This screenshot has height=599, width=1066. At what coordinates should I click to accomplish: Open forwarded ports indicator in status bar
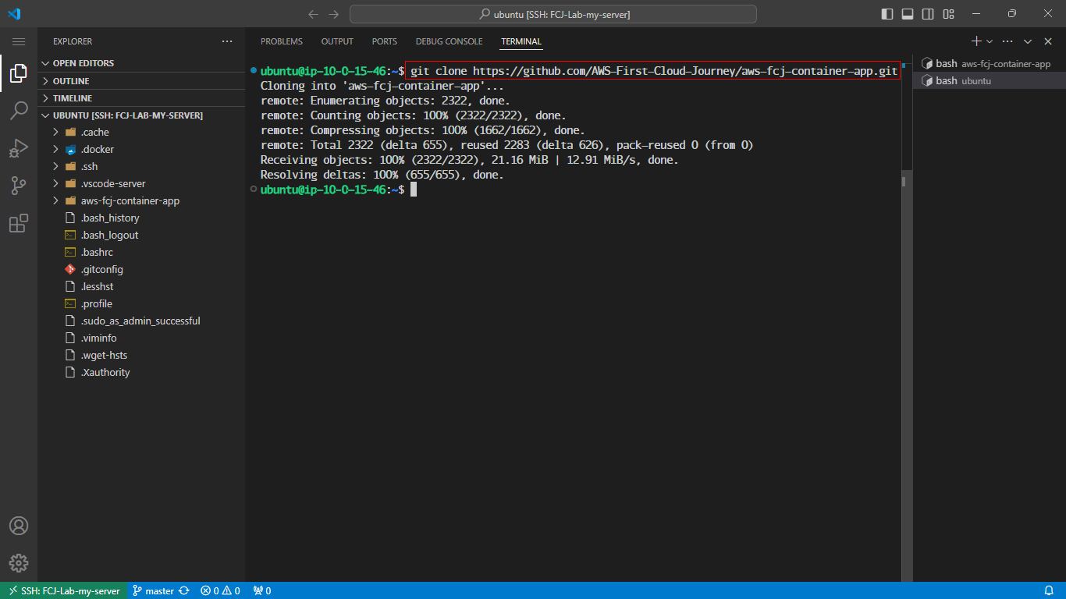(x=262, y=590)
